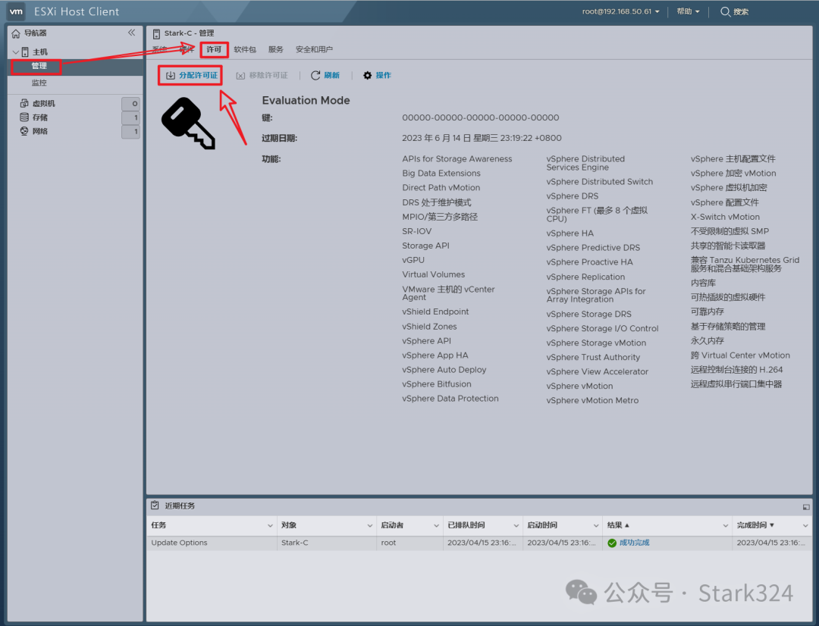Switch to the 许可 tab
The height and width of the screenshot is (626, 819).
click(214, 49)
